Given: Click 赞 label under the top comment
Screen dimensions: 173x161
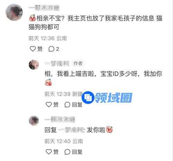Looking at the screenshot, I should coord(40,49).
